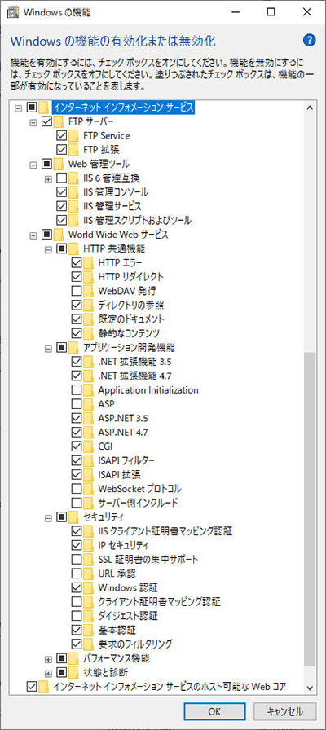This screenshot has width=326, height=730.
Task: Confirm changes with the OK button
Action: pyautogui.click(x=214, y=711)
